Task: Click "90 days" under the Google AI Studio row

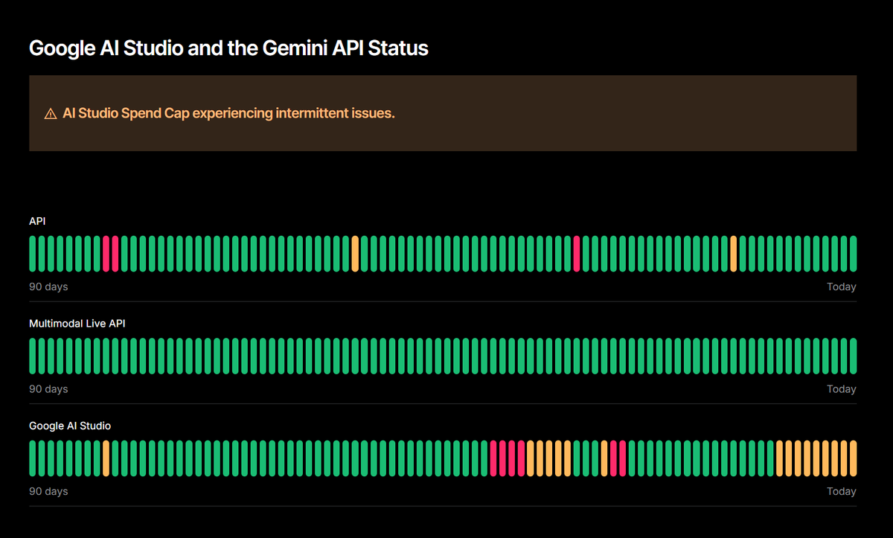Action: tap(48, 491)
